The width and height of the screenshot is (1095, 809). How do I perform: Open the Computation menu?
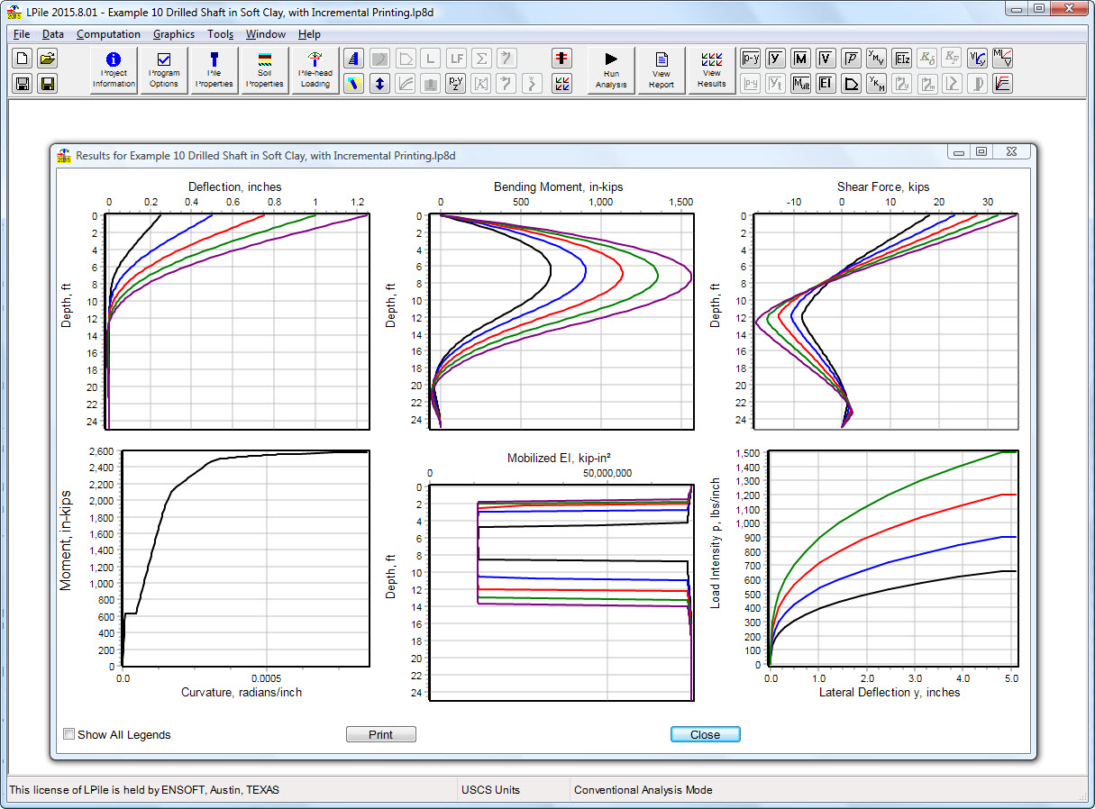point(108,34)
